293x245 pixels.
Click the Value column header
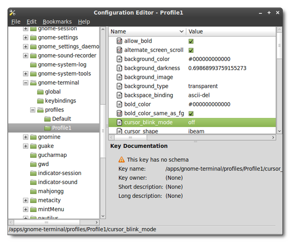231,32
